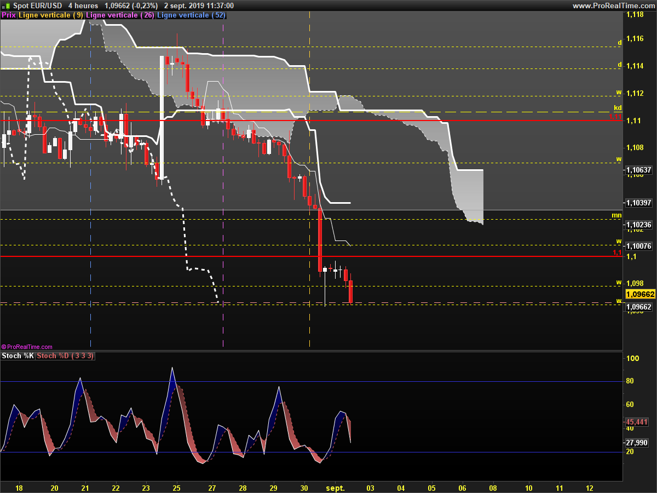Open the ProRealTime.com copyright link above the Stoch panel
The width and height of the screenshot is (657, 493).
point(27,347)
